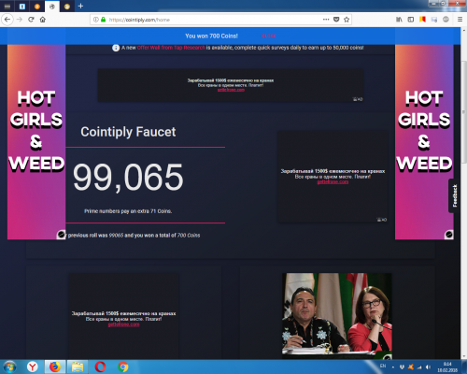Click the link in the bottom-left ad
The width and height of the screenshot is (467, 374).
pyautogui.click(x=123, y=324)
